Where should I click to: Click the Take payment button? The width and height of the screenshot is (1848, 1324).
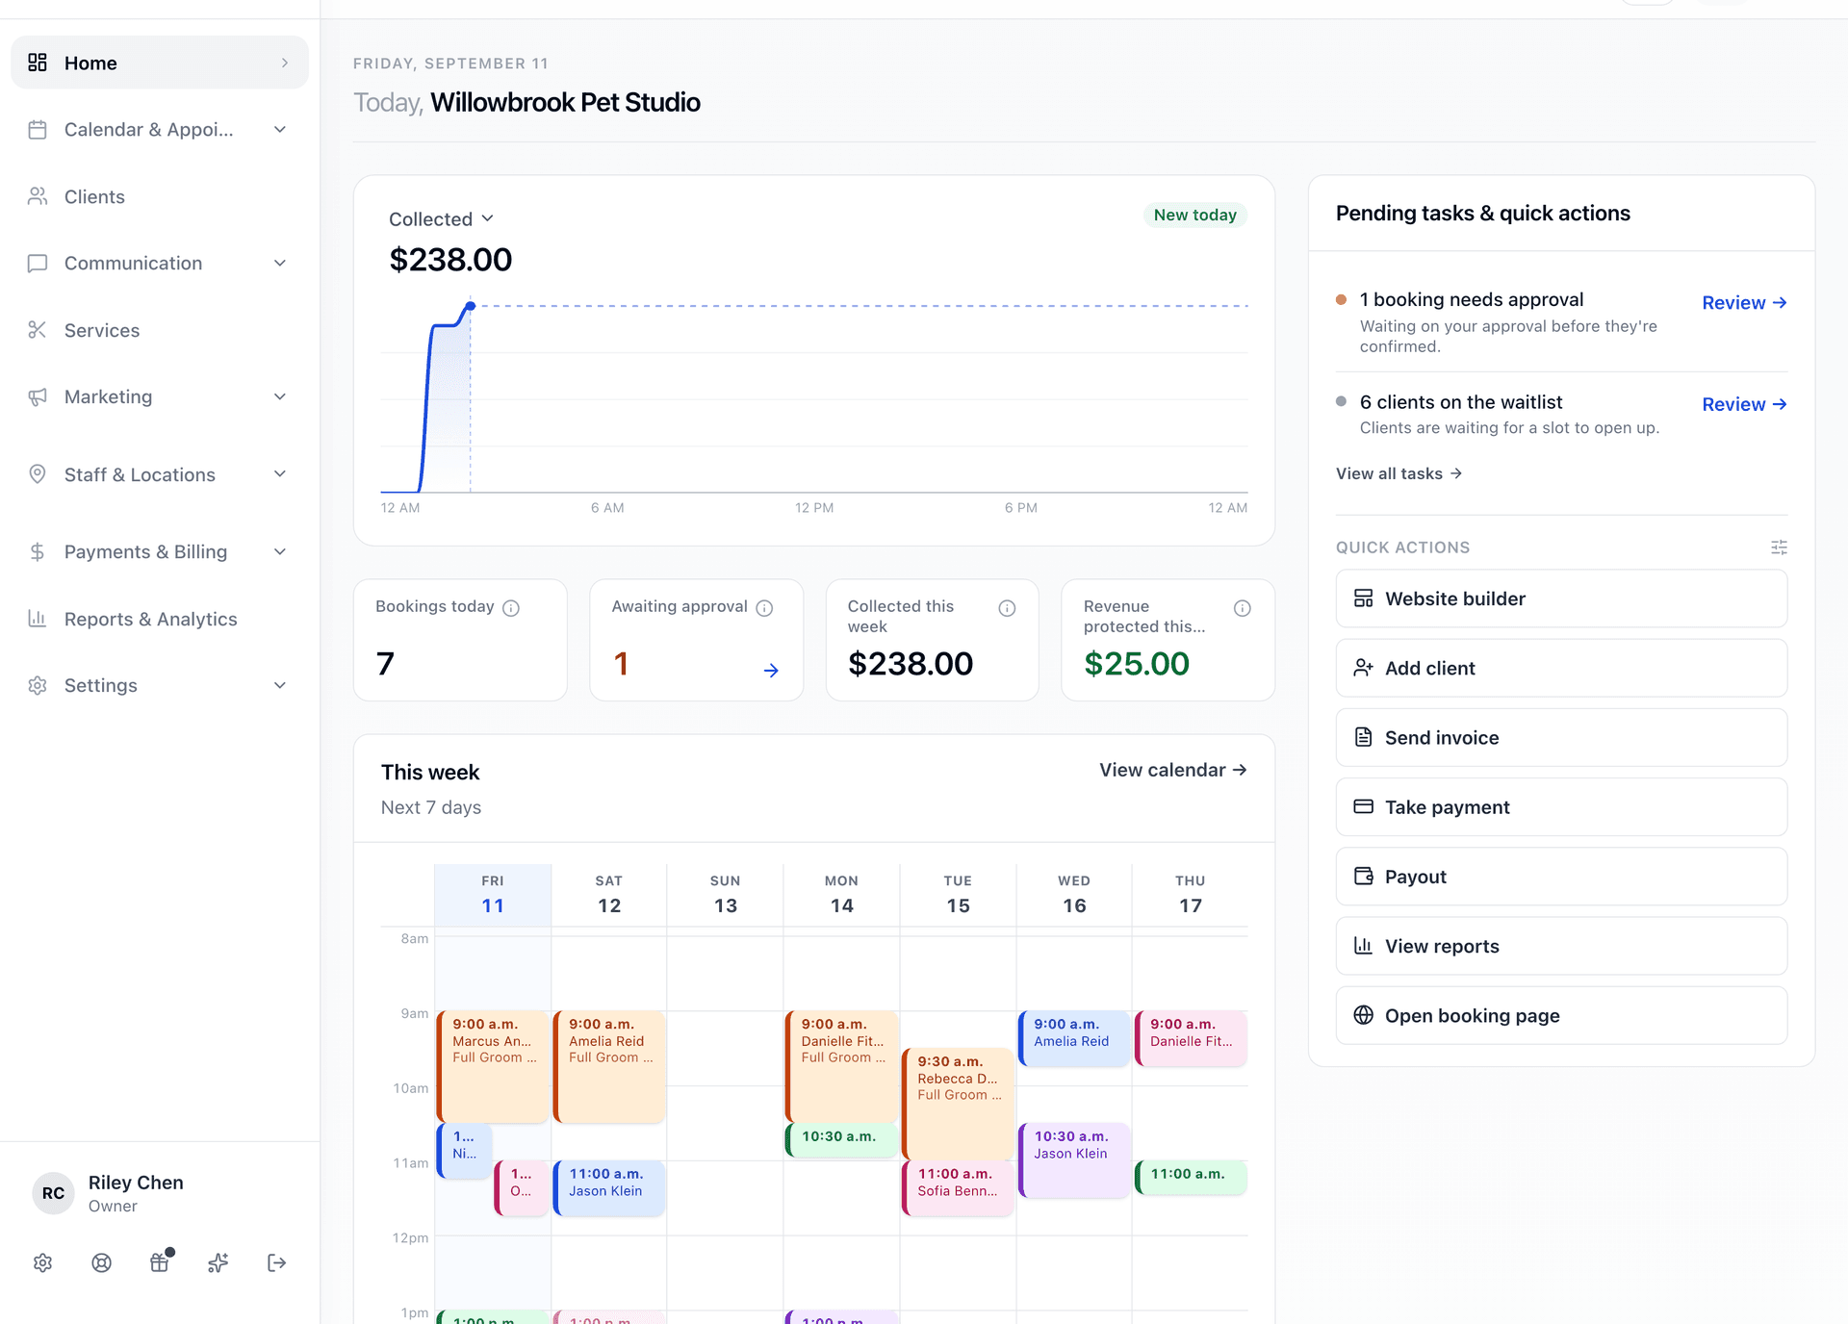click(x=1561, y=807)
